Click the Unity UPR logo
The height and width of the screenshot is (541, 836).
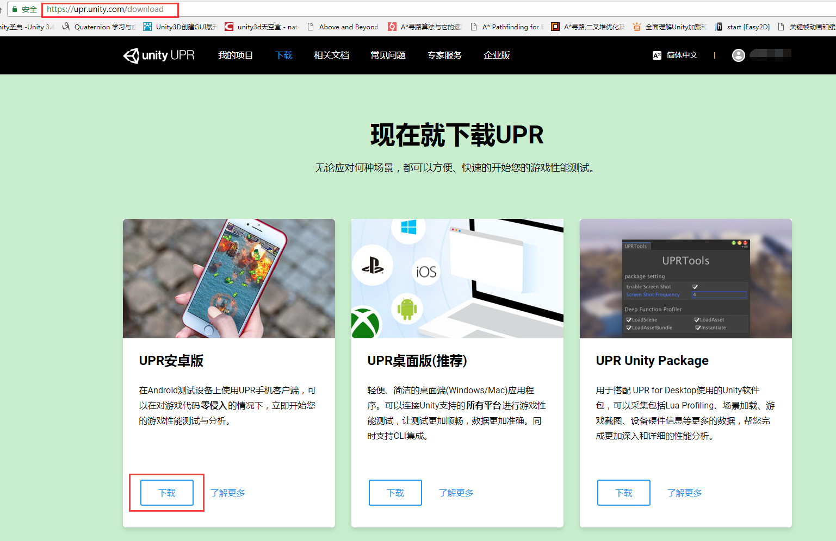158,55
